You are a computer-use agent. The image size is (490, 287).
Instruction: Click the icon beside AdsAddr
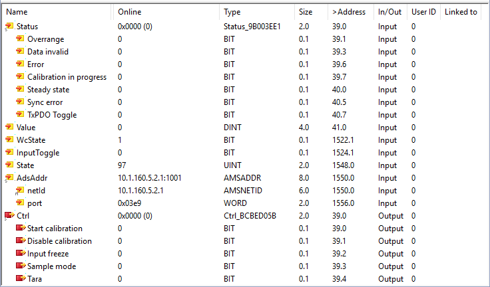point(9,178)
